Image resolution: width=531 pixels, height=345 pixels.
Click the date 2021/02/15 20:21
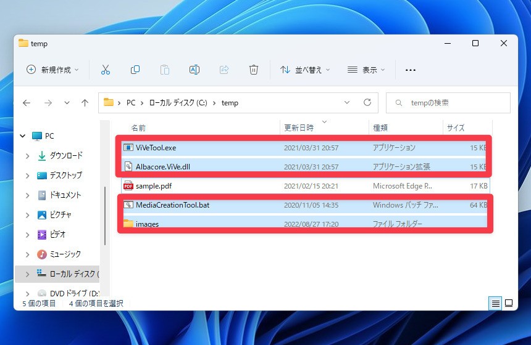click(x=311, y=186)
